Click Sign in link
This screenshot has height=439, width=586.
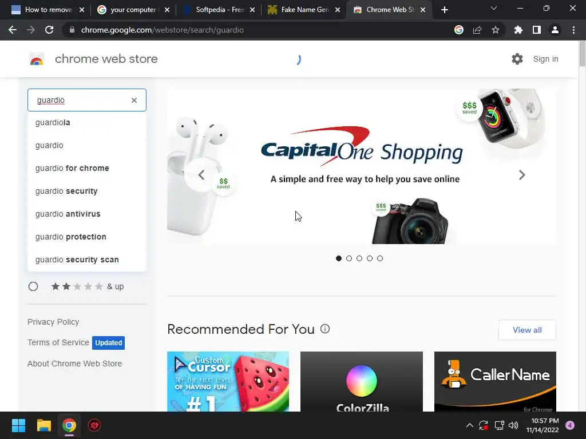coord(545,59)
